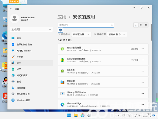Open 游戏 settings category

click(x=32, y=81)
